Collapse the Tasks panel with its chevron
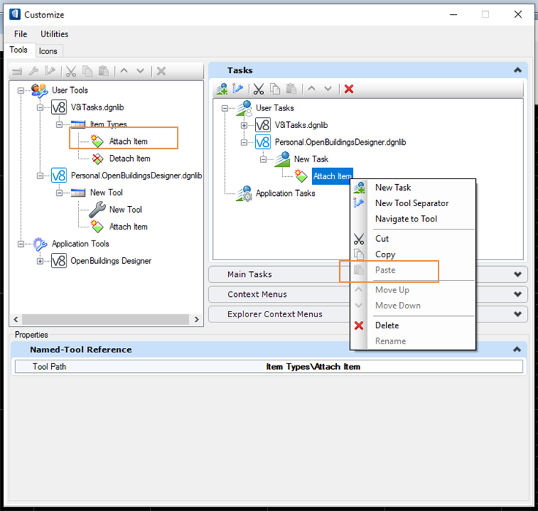 click(x=518, y=70)
